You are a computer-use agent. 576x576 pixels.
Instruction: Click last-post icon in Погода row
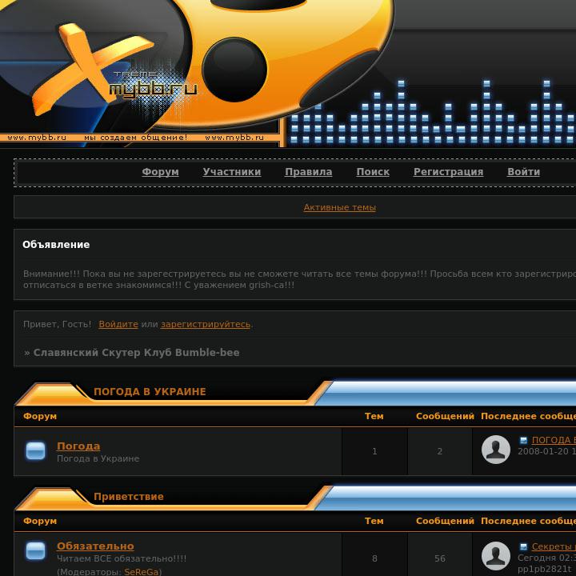point(523,440)
